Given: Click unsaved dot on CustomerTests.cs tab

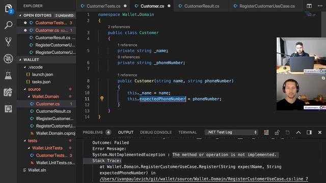Looking at the screenshot, I should [x=125, y=6].
